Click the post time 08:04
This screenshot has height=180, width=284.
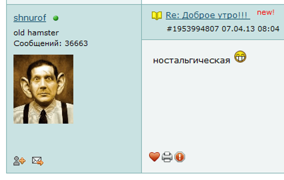[269, 29]
